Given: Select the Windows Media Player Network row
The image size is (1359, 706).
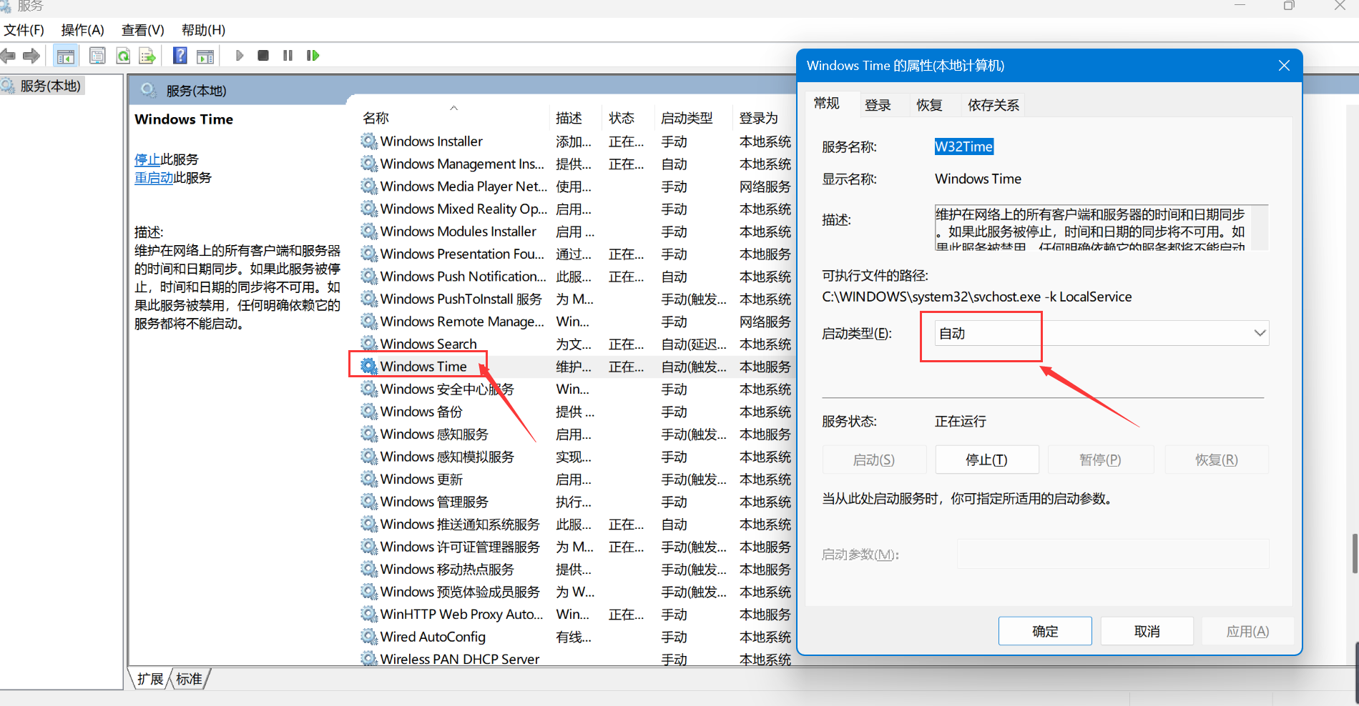Looking at the screenshot, I should point(576,187).
